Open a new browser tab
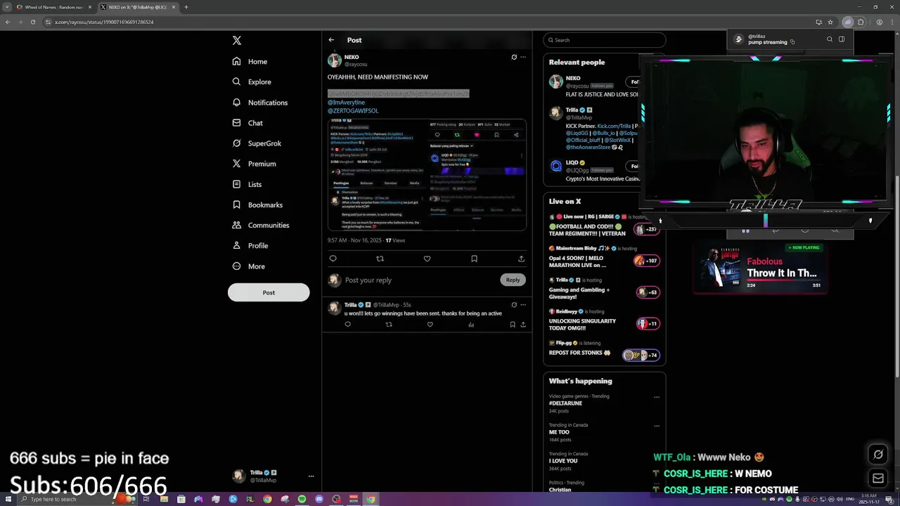 click(x=186, y=7)
